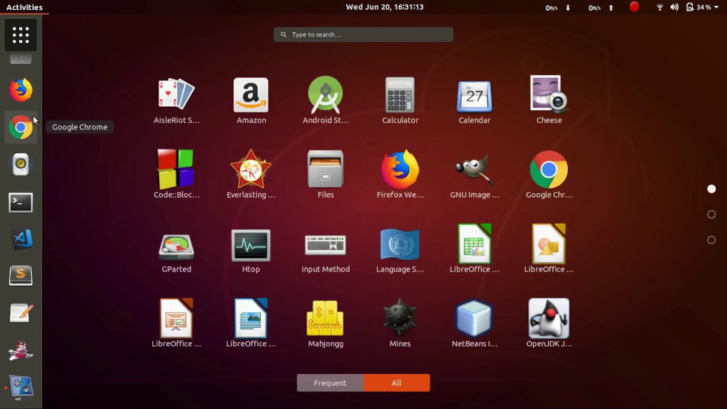Open Sublime Text from the dock
727x409 pixels.
pyautogui.click(x=20, y=276)
